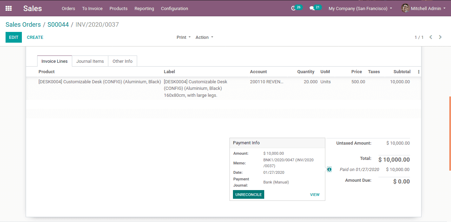Open conversations chat icon with 21 badge

[315, 8]
